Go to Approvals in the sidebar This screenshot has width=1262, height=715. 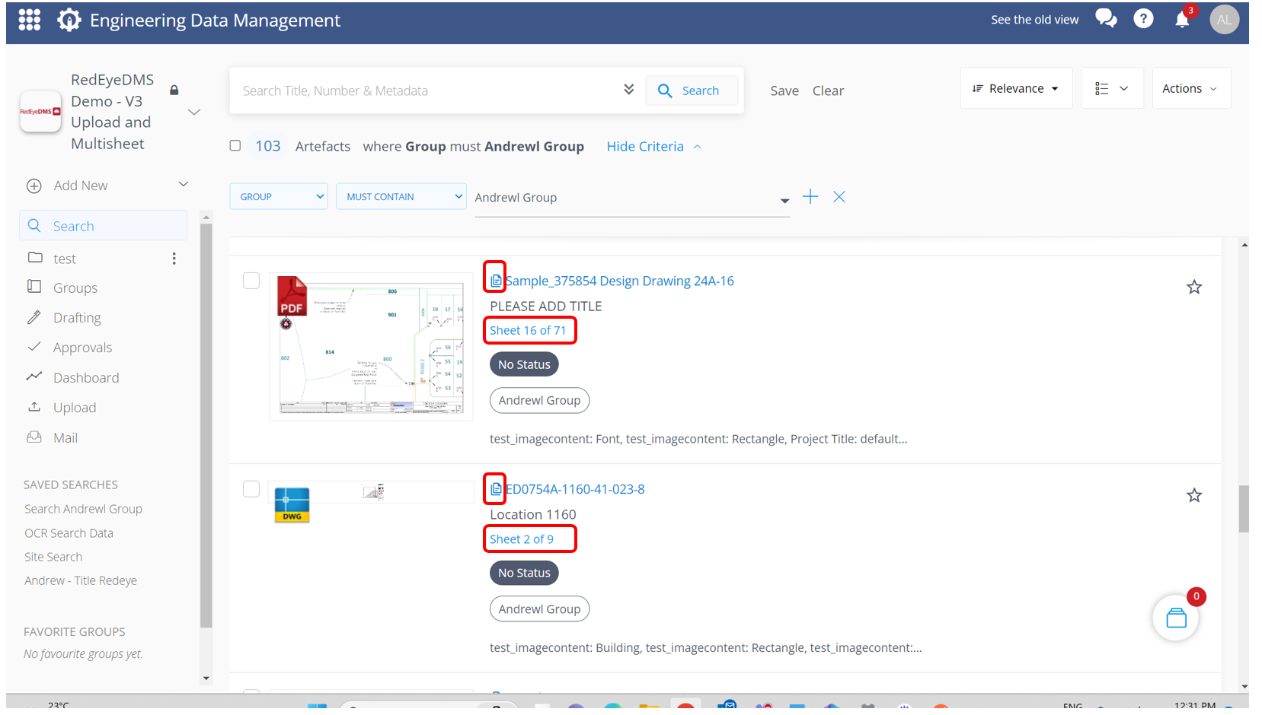click(x=82, y=348)
